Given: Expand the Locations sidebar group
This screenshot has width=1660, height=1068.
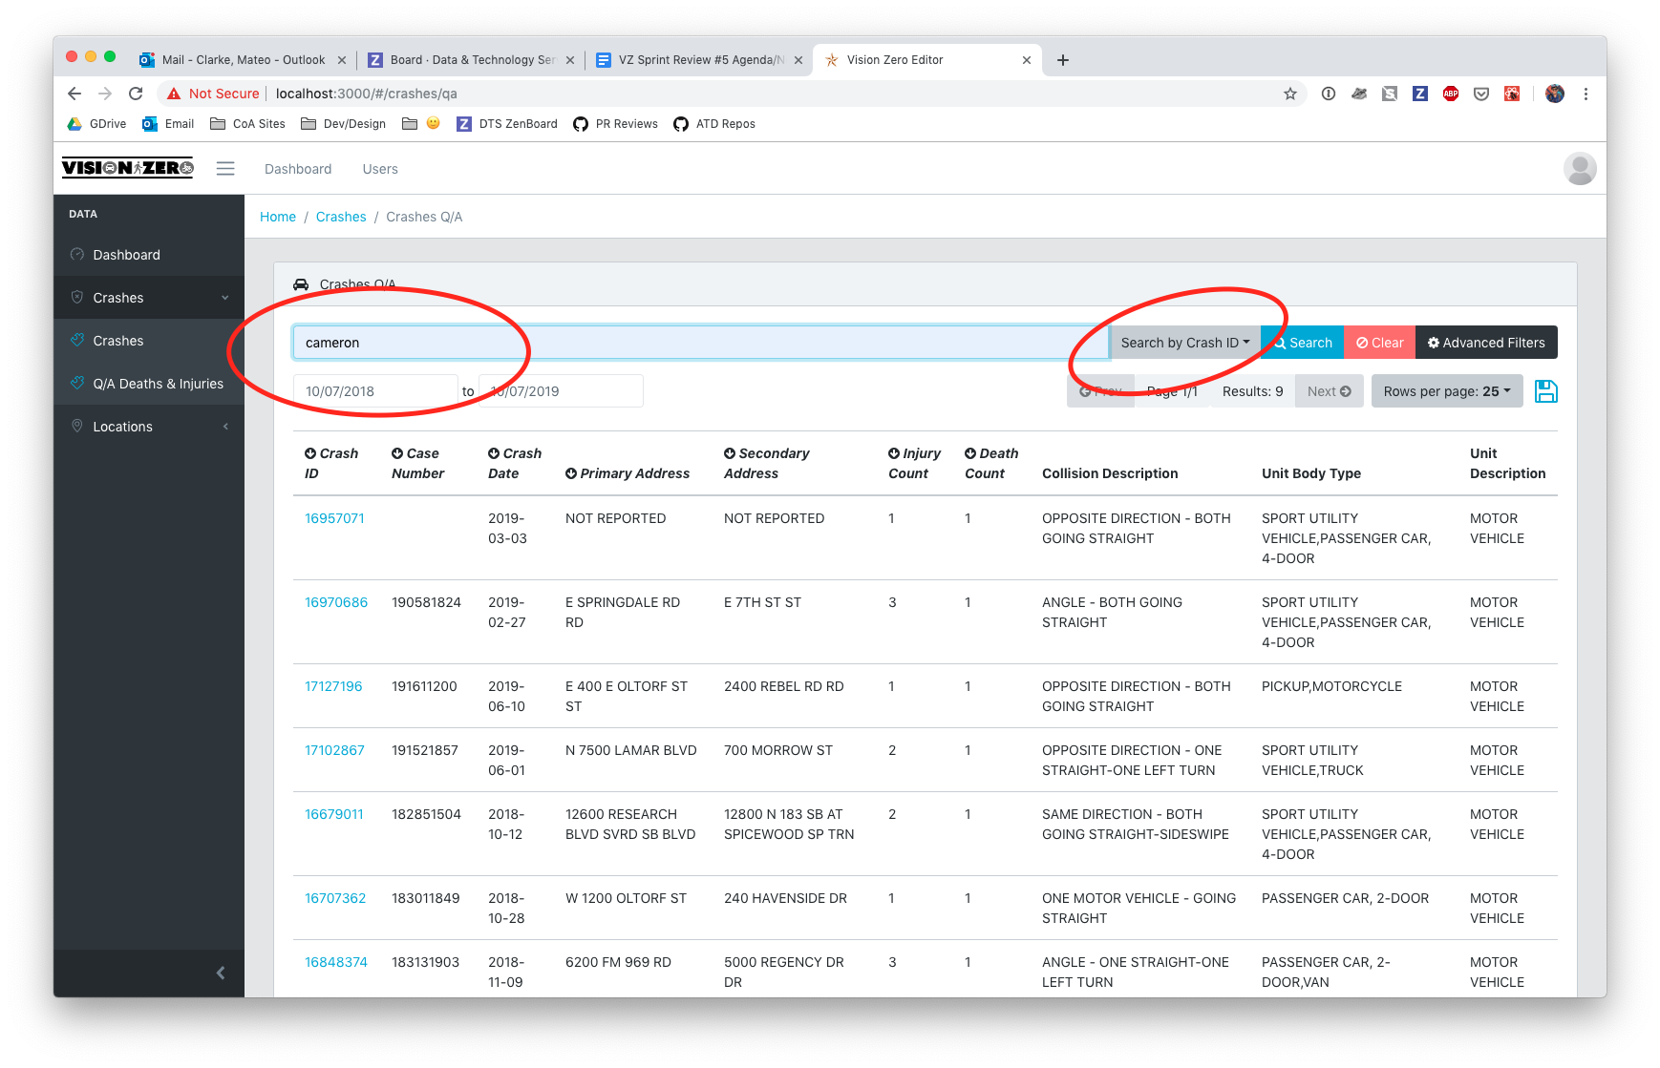Looking at the screenshot, I should 149,427.
